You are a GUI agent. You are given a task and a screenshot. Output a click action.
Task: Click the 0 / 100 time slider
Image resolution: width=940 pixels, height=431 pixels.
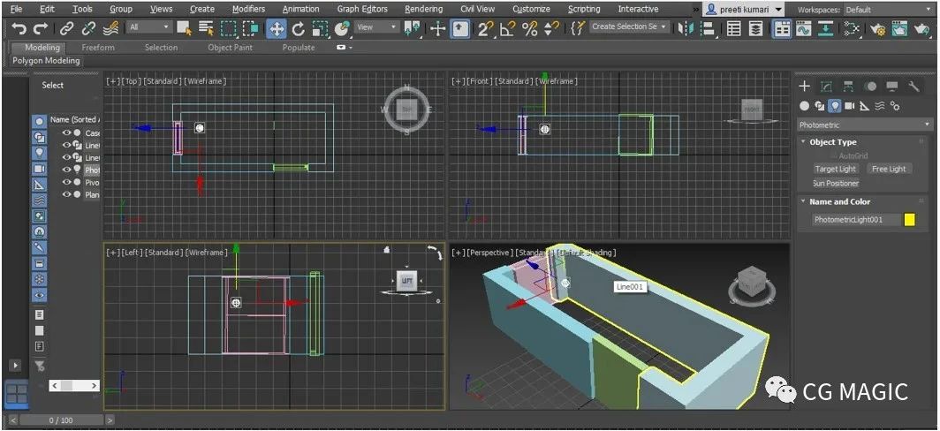click(61, 420)
